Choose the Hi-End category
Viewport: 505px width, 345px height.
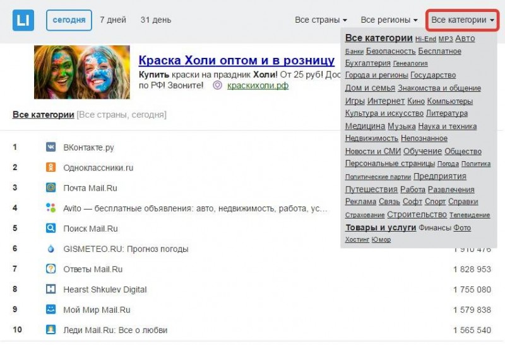[425, 39]
